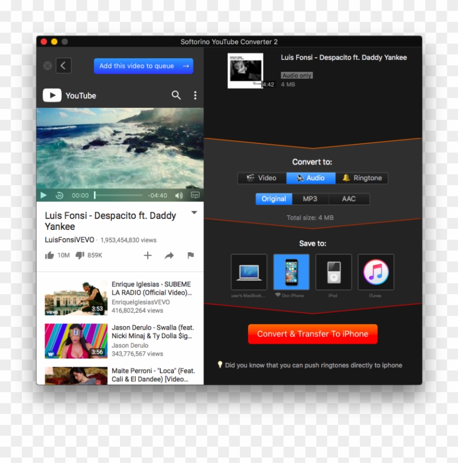Click Add this video to queue
458x463 pixels.
coord(143,65)
